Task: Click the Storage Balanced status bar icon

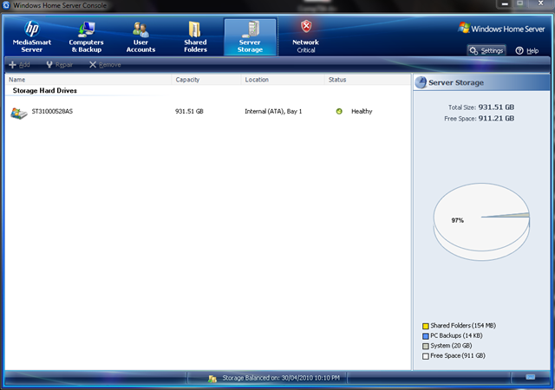Action: coord(212,379)
